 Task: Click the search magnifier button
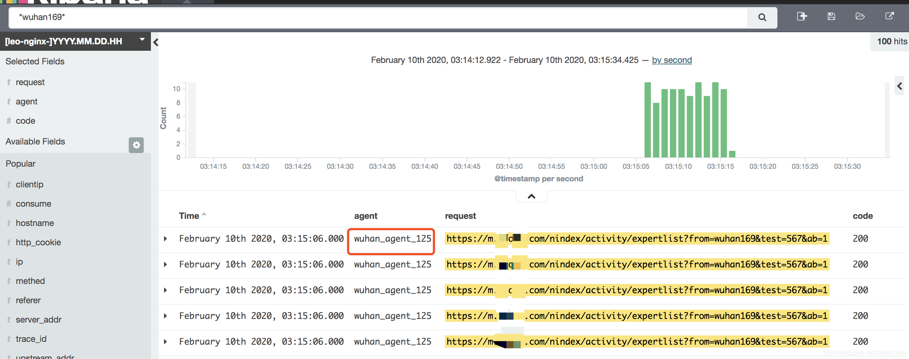(x=762, y=17)
